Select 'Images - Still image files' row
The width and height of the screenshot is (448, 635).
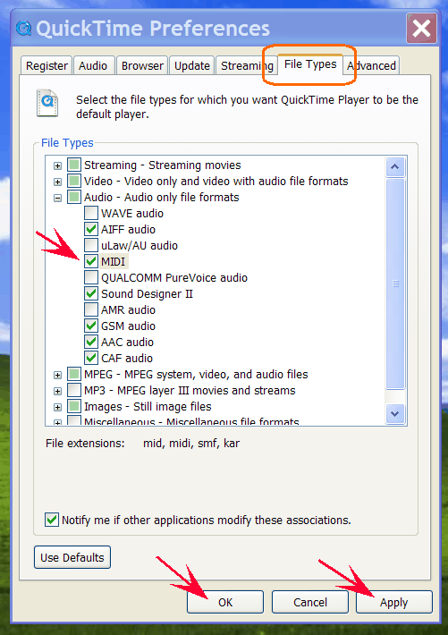pos(148,407)
